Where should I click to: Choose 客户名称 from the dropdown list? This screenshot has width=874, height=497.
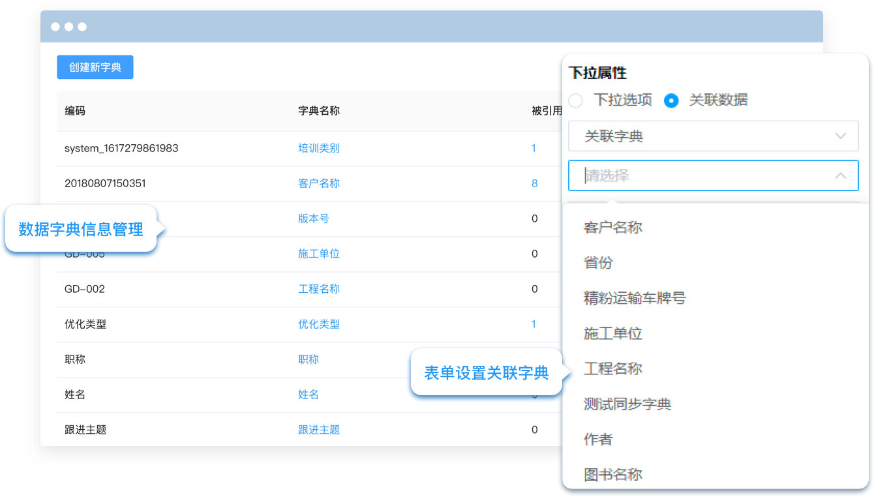pyautogui.click(x=612, y=228)
